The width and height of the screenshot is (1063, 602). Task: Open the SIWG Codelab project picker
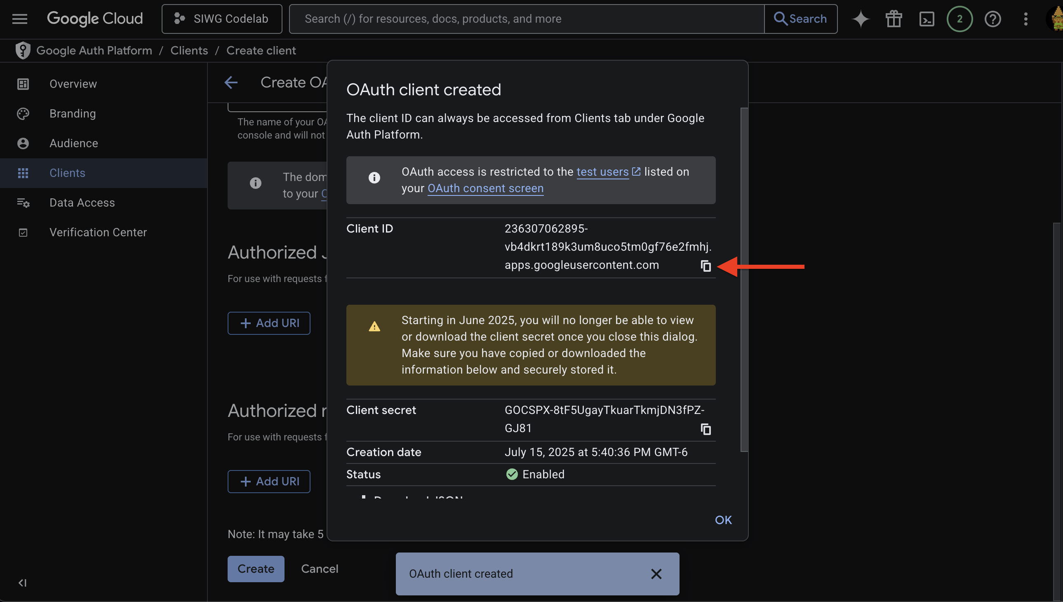[221, 19]
